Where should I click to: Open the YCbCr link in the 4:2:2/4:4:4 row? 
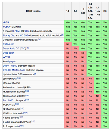pyautogui.click(x=6, y=27)
